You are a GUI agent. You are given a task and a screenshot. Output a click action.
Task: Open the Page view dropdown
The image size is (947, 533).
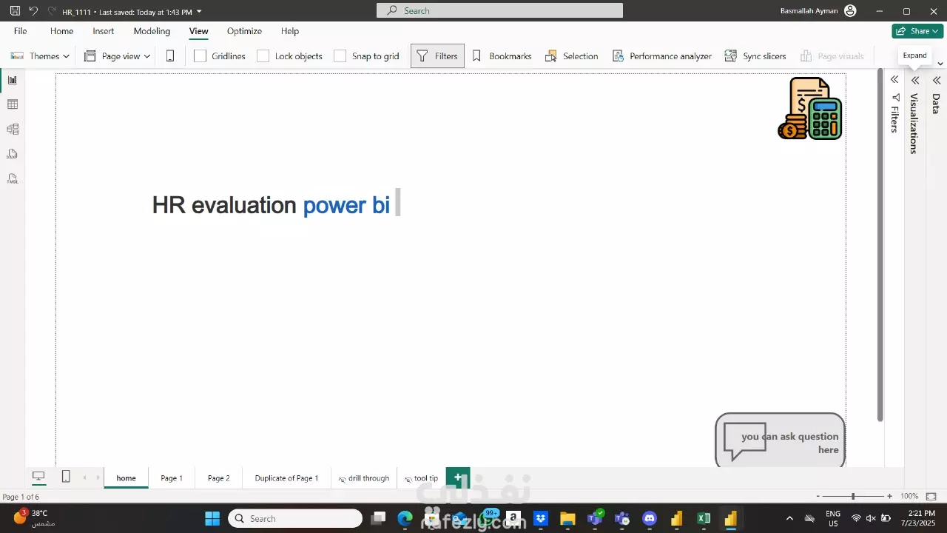click(x=117, y=56)
